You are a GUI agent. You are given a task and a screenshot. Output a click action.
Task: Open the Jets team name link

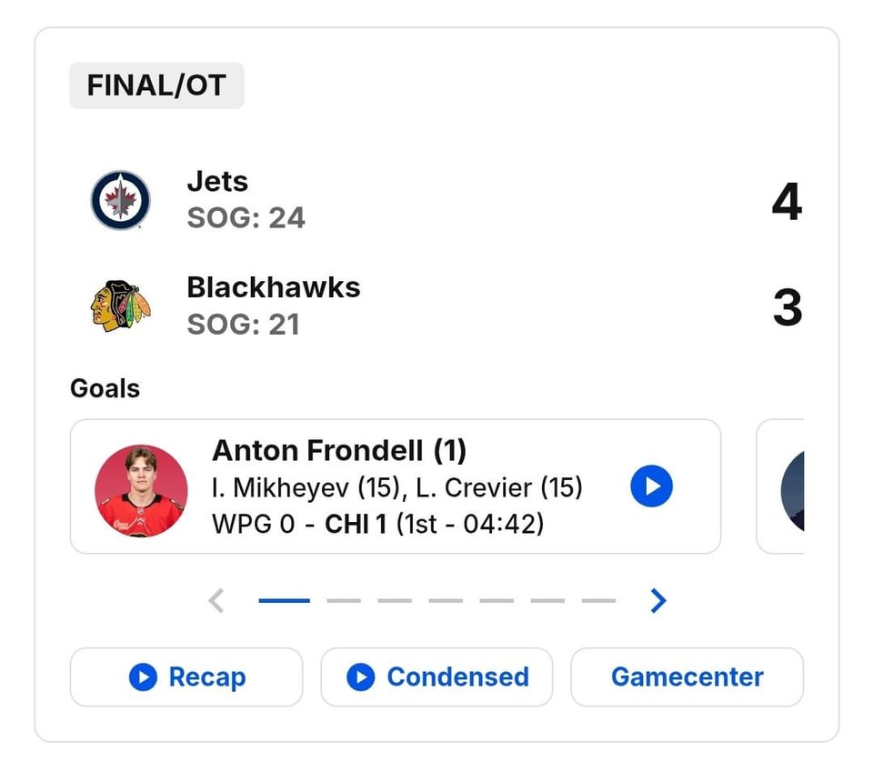(217, 181)
